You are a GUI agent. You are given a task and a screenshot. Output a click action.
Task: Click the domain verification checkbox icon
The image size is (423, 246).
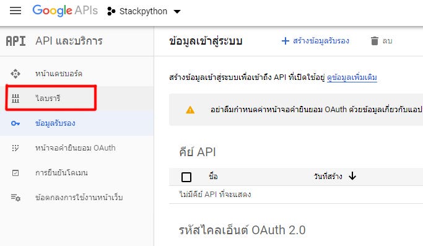[15, 173]
